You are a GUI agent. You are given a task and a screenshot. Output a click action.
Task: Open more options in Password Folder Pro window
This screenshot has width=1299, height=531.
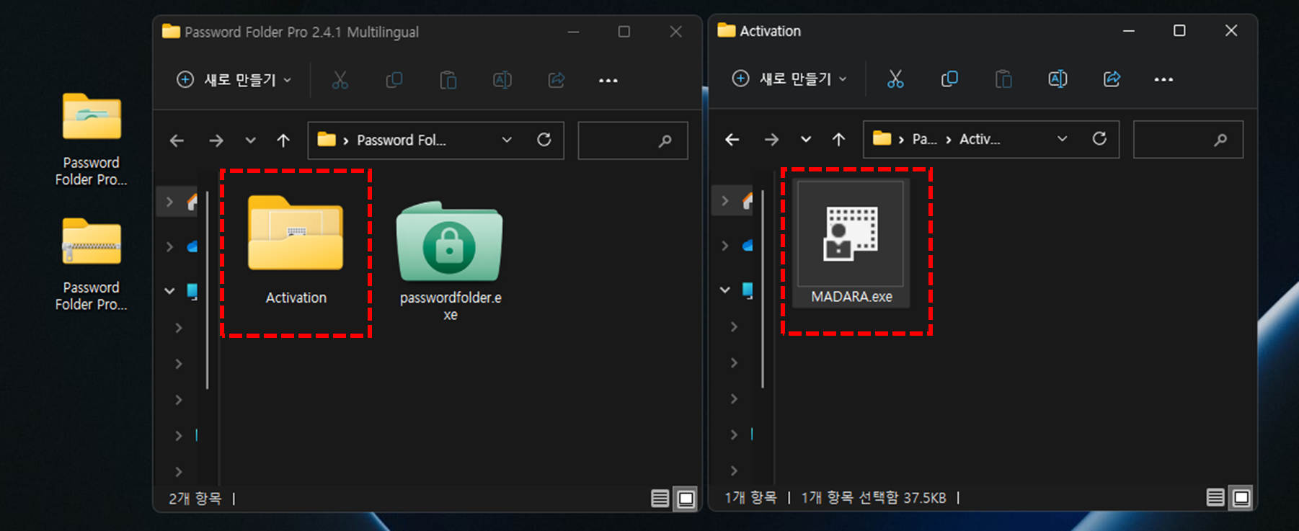[x=608, y=80]
